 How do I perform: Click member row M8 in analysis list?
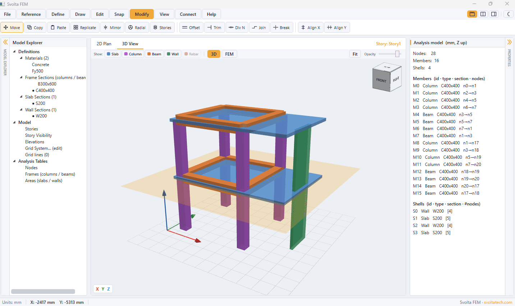point(446,143)
